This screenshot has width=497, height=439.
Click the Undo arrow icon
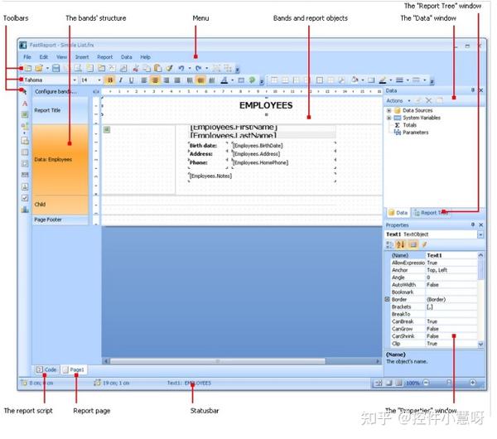181,68
